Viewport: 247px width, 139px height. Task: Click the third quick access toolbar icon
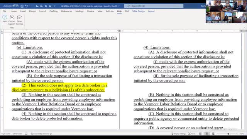46,6
